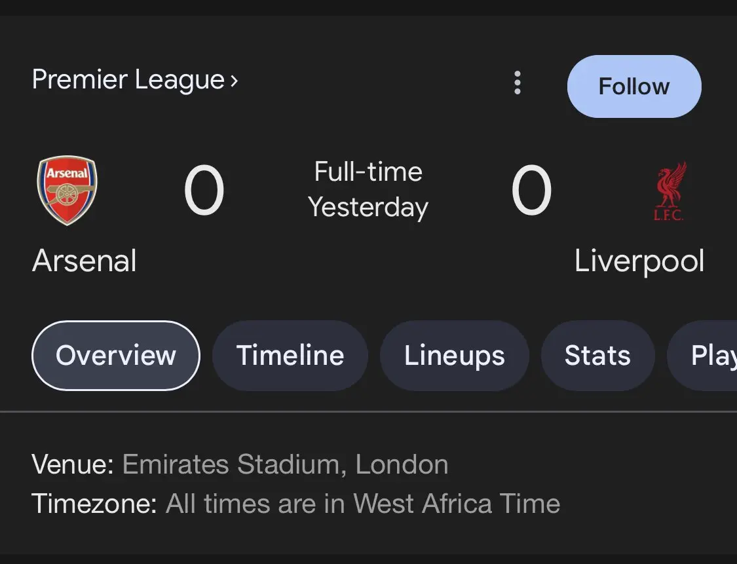737x564 pixels.
Task: Click the chevron next to Premier League
Action: tap(234, 81)
